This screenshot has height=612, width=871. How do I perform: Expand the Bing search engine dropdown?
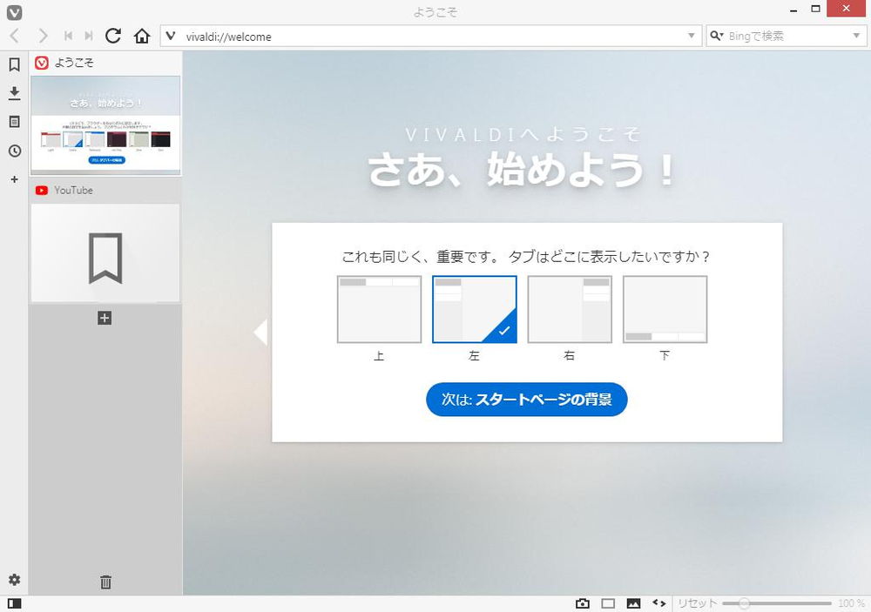tap(855, 37)
